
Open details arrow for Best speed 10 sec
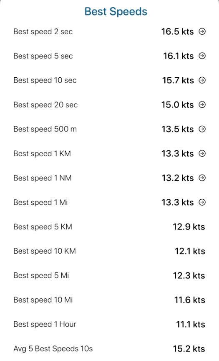coord(202,80)
